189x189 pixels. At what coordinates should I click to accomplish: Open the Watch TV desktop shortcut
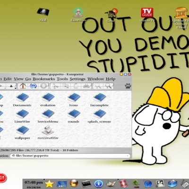click(147, 15)
